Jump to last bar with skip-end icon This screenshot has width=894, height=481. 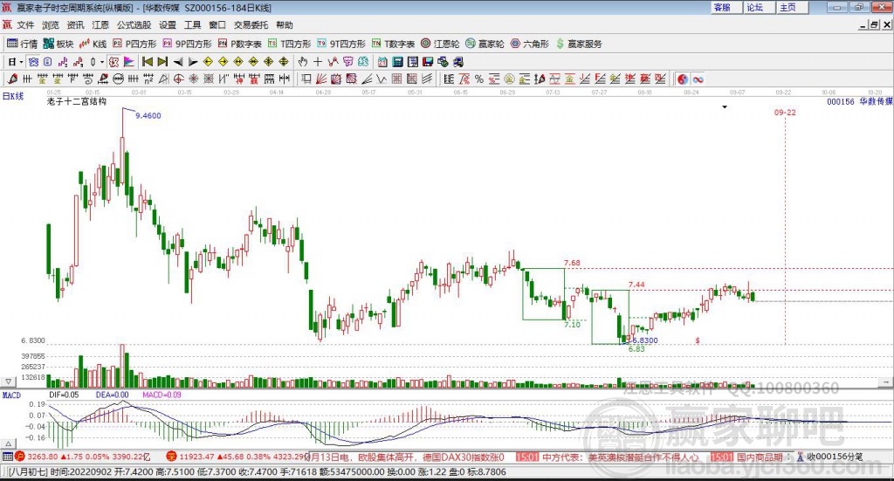[x=162, y=62]
